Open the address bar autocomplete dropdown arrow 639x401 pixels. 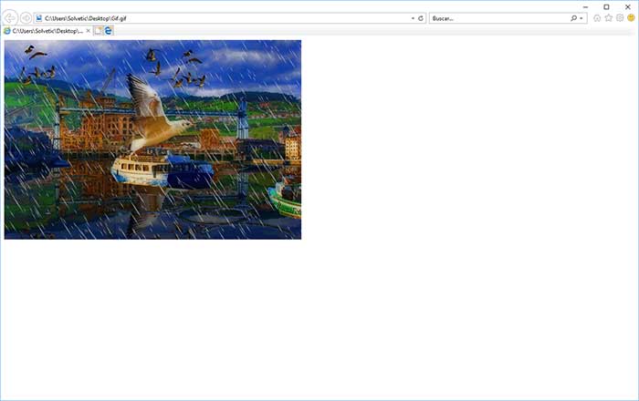pyautogui.click(x=413, y=18)
